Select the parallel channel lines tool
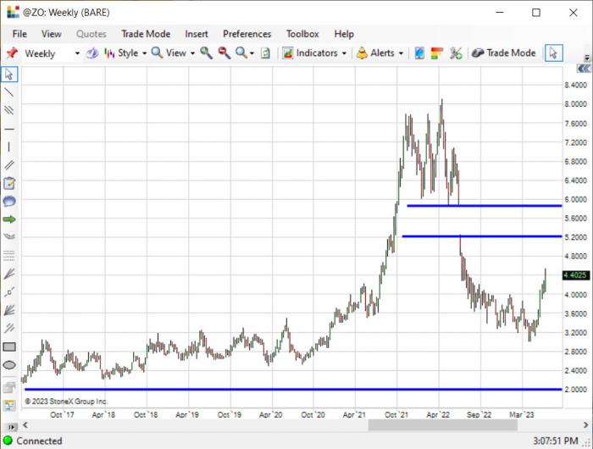Image resolution: width=593 pixels, height=449 pixels. pos(9,110)
